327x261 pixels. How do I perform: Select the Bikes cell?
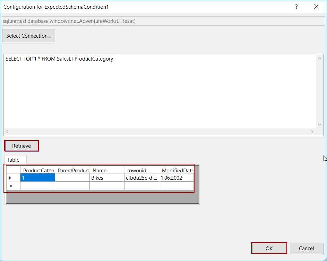[107, 178]
